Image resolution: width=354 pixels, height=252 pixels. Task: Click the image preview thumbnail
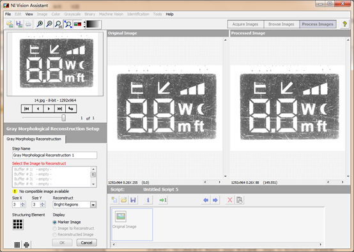(x=55, y=64)
